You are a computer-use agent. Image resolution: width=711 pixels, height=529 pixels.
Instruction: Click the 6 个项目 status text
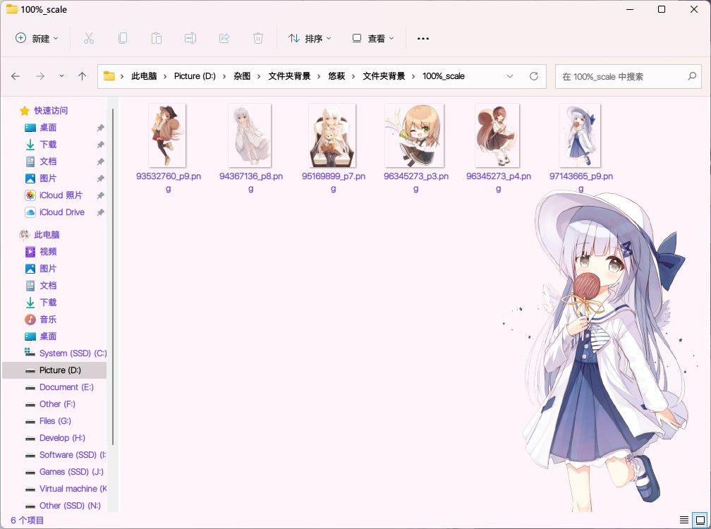[28, 521]
